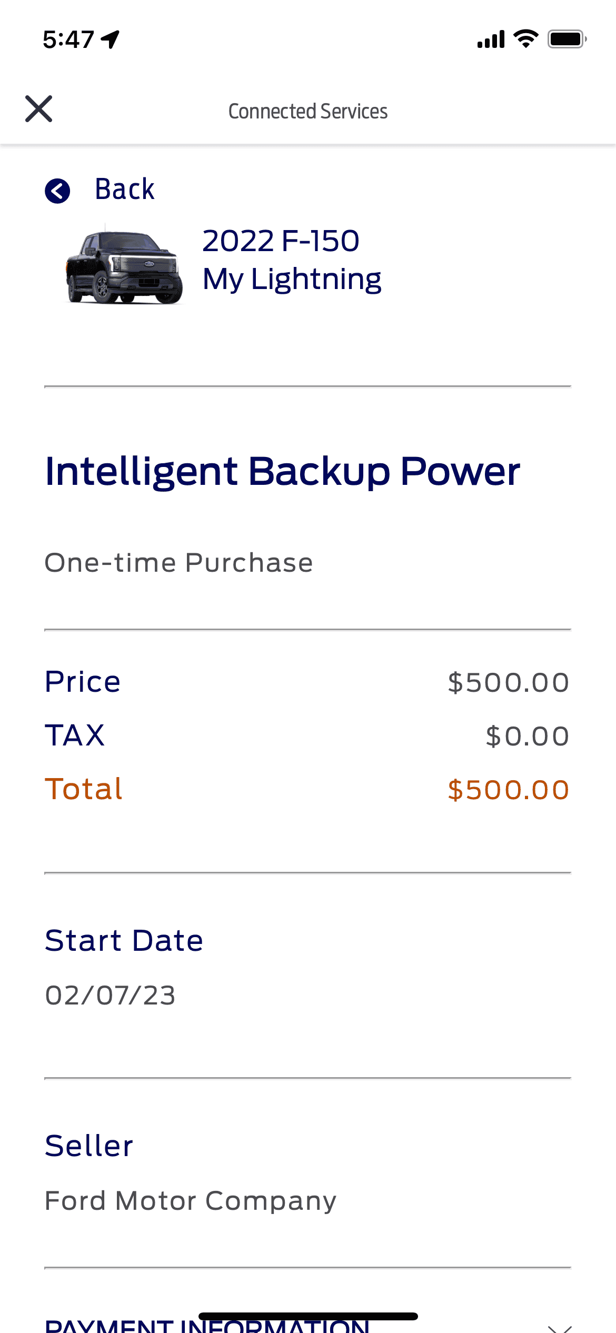Tap the Payment Information chevron arrow
616x1333 pixels.
pyautogui.click(x=559, y=1328)
